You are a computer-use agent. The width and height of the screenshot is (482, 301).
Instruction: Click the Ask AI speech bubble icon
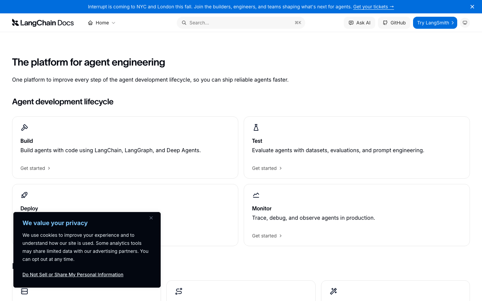(x=351, y=23)
